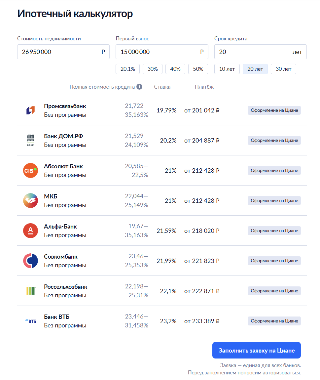This screenshot has height=380, width=320.
Task: Click Оформление на Циане for Банк ВТБ
Action: (x=274, y=321)
